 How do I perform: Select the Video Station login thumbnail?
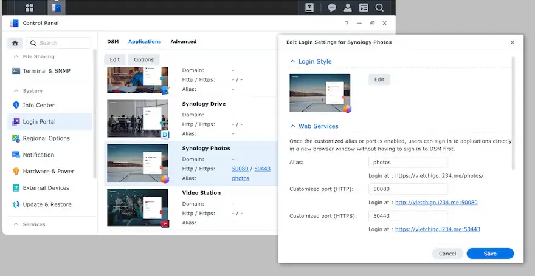tap(137, 207)
